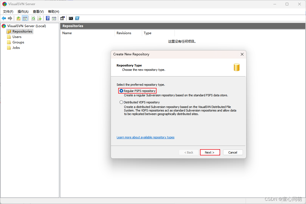Image resolution: width=306 pixels, height=204 pixels.
Task: Open the Users folder in tree
Action: coord(14,37)
